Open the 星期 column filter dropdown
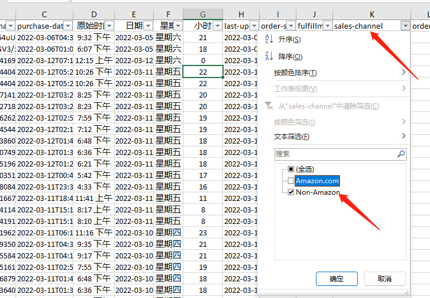The width and height of the screenshot is (430, 298). (x=178, y=26)
